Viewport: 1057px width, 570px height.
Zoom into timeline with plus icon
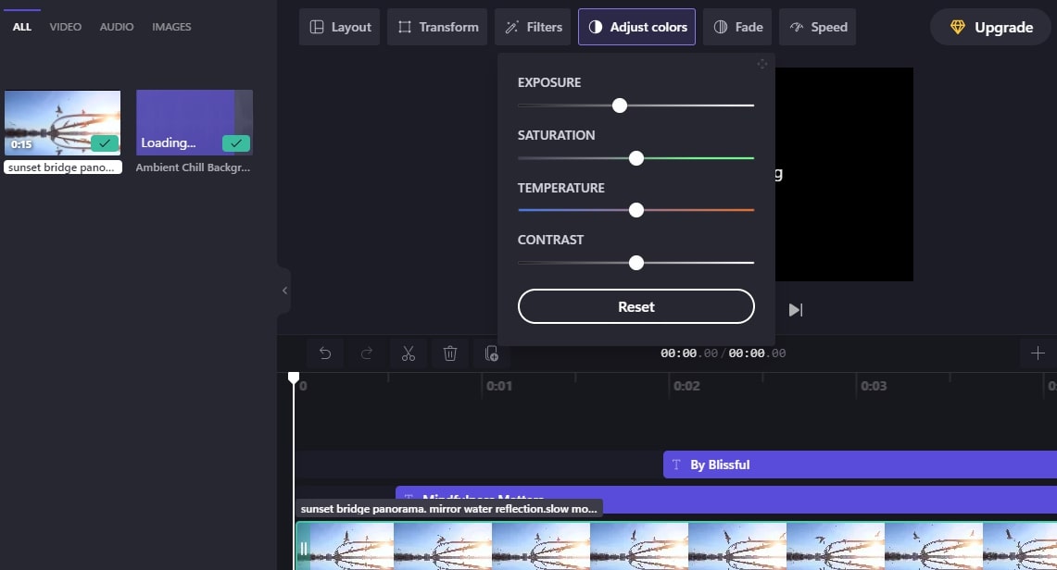pos(1037,353)
